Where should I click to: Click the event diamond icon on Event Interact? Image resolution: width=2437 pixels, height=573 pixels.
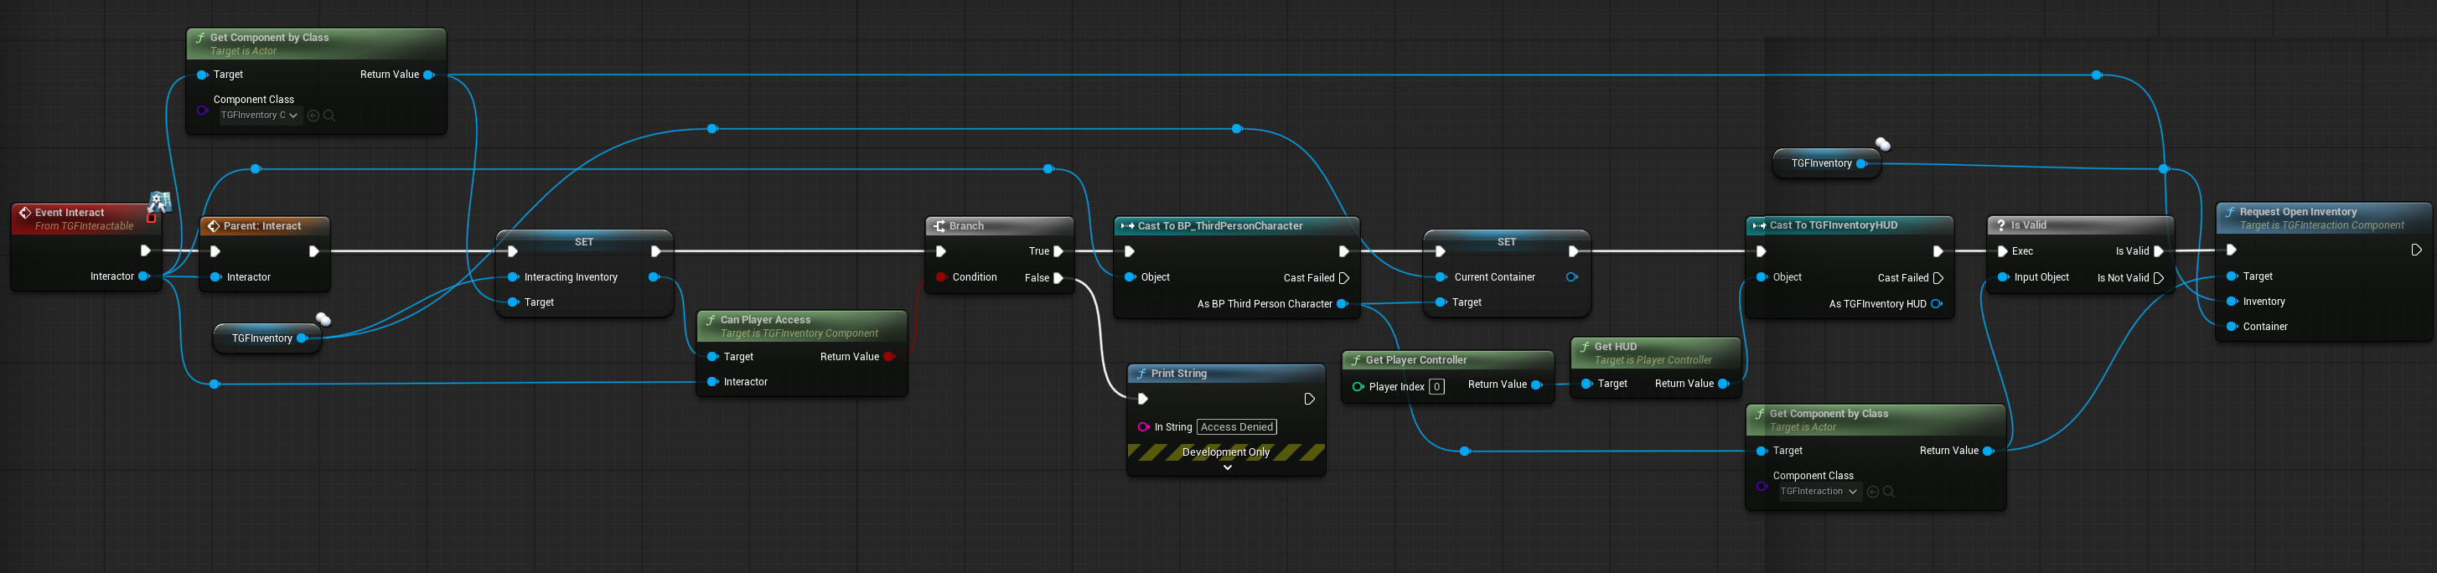tap(24, 213)
